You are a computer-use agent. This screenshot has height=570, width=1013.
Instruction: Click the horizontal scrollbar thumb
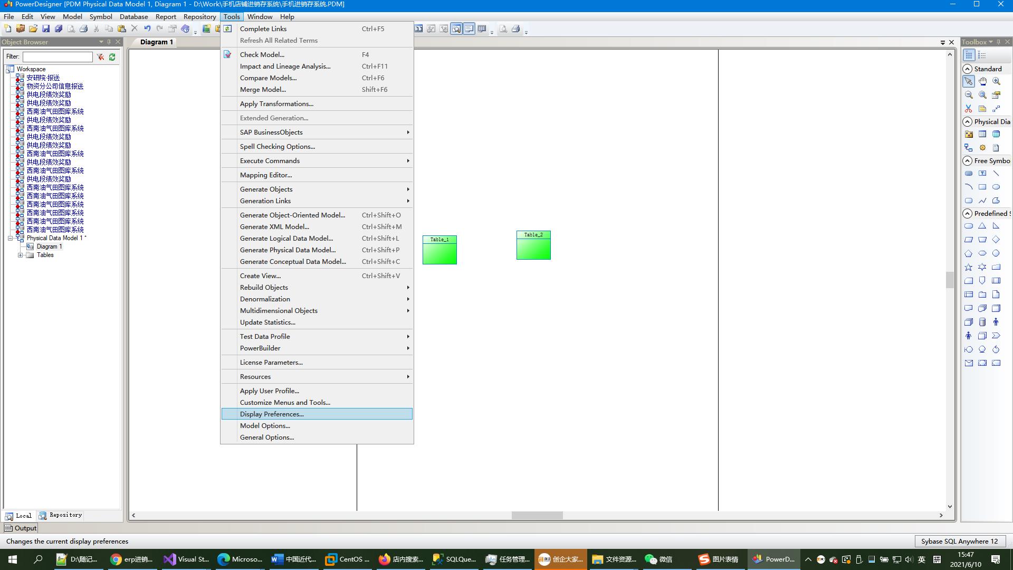[537, 516]
